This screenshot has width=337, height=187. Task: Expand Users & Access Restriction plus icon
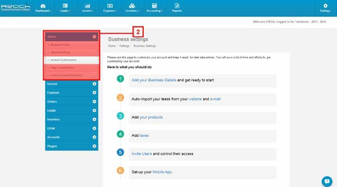click(94, 75)
